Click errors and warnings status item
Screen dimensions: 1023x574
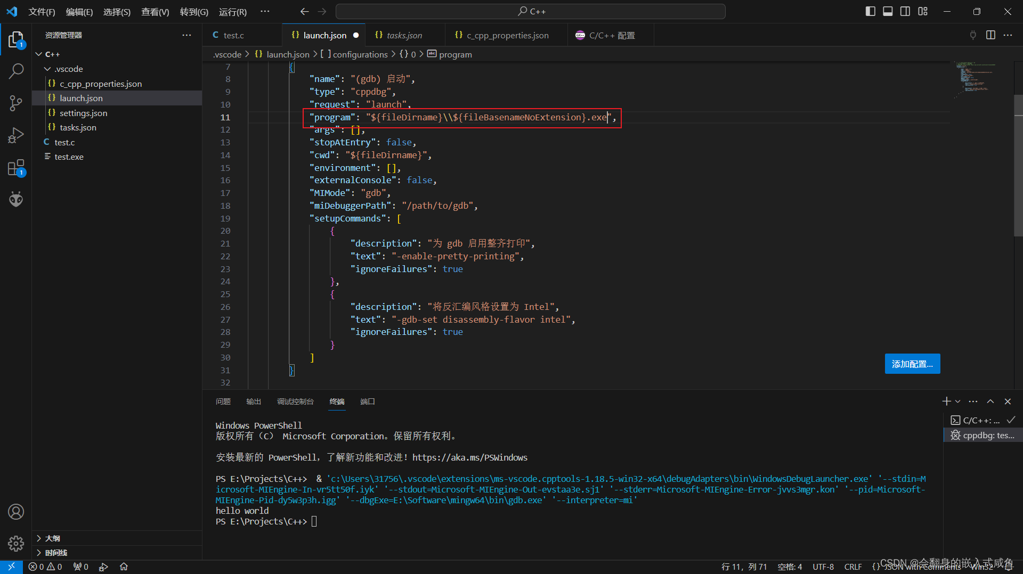45,567
